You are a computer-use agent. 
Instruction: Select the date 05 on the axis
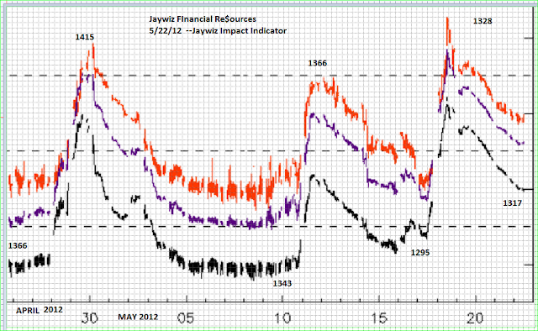[186, 318]
